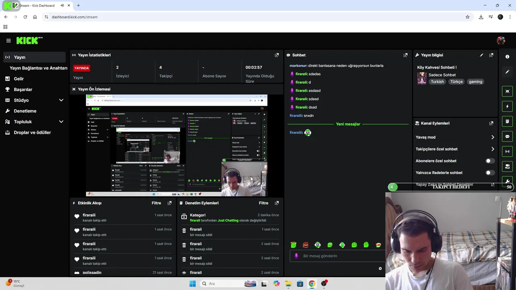Click polissadin in Etkinlik Akışı
This screenshot has height=290, width=516.
pyautogui.click(x=92, y=273)
